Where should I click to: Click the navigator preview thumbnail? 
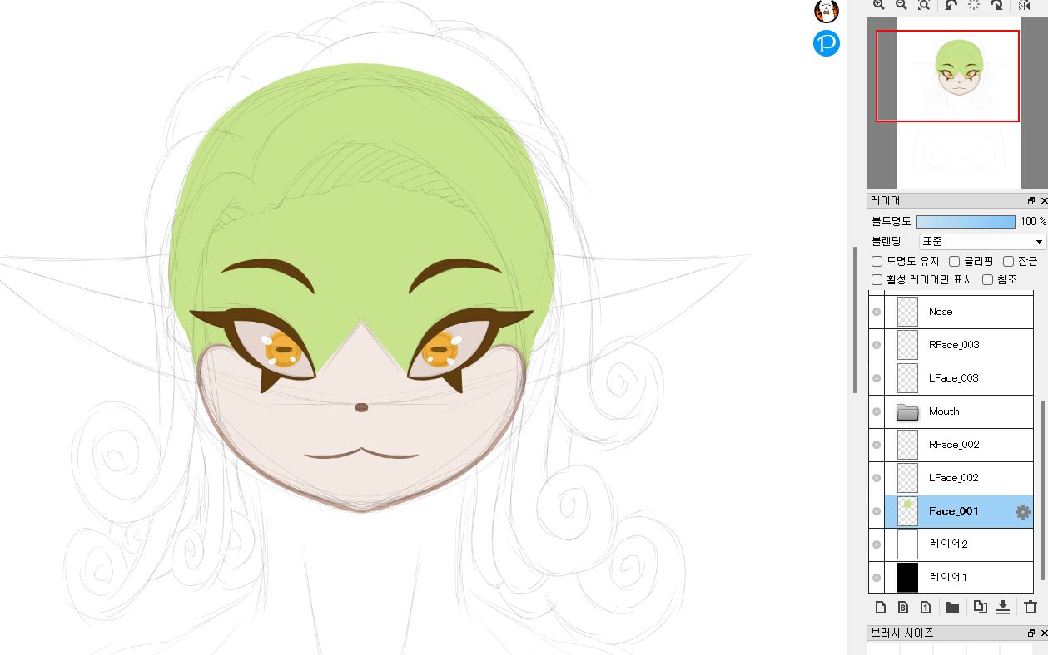point(959,100)
